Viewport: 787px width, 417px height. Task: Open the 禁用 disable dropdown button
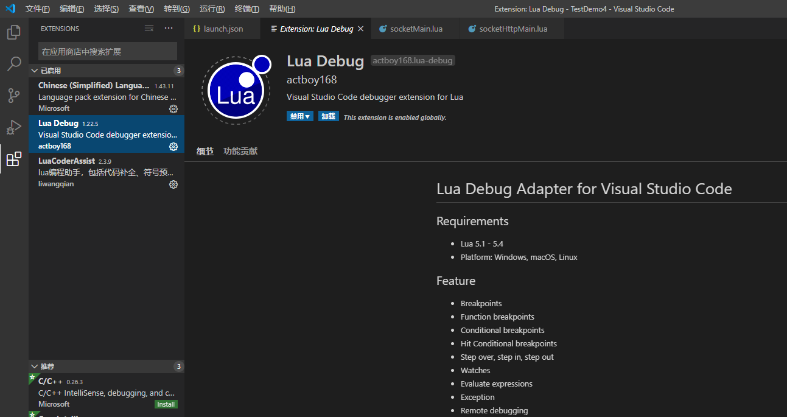[x=300, y=116]
